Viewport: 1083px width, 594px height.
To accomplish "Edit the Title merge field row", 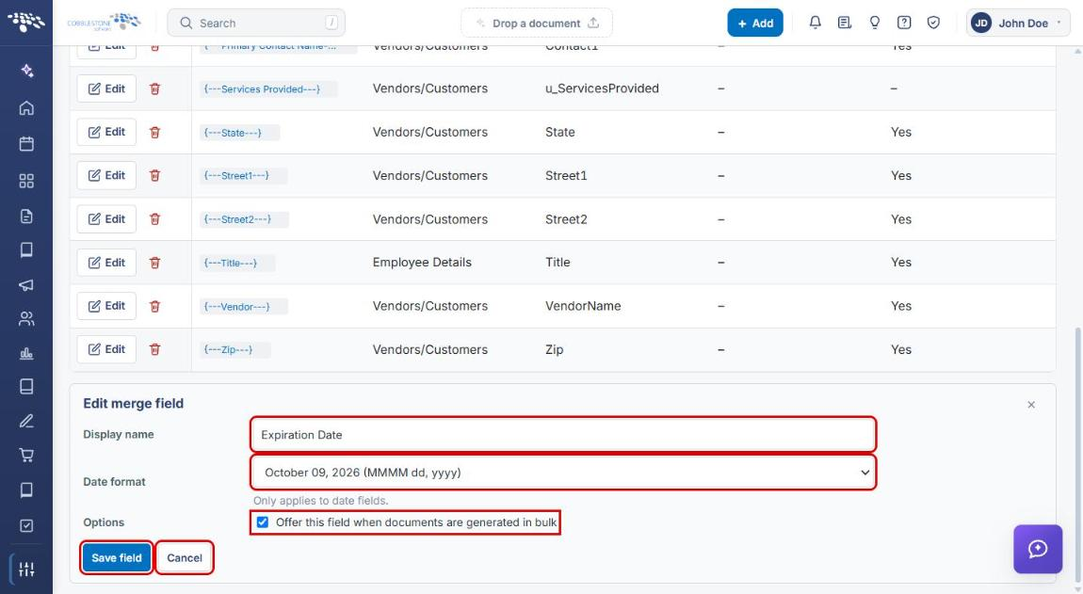I will click(x=106, y=263).
